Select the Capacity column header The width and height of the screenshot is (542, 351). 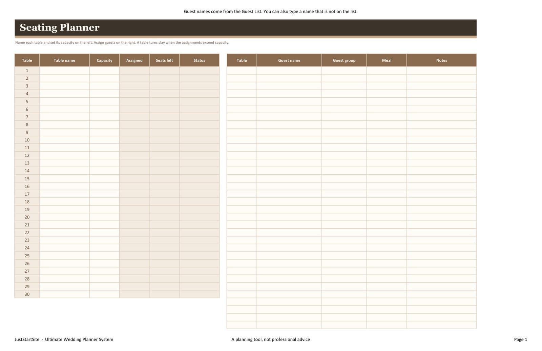click(x=104, y=60)
